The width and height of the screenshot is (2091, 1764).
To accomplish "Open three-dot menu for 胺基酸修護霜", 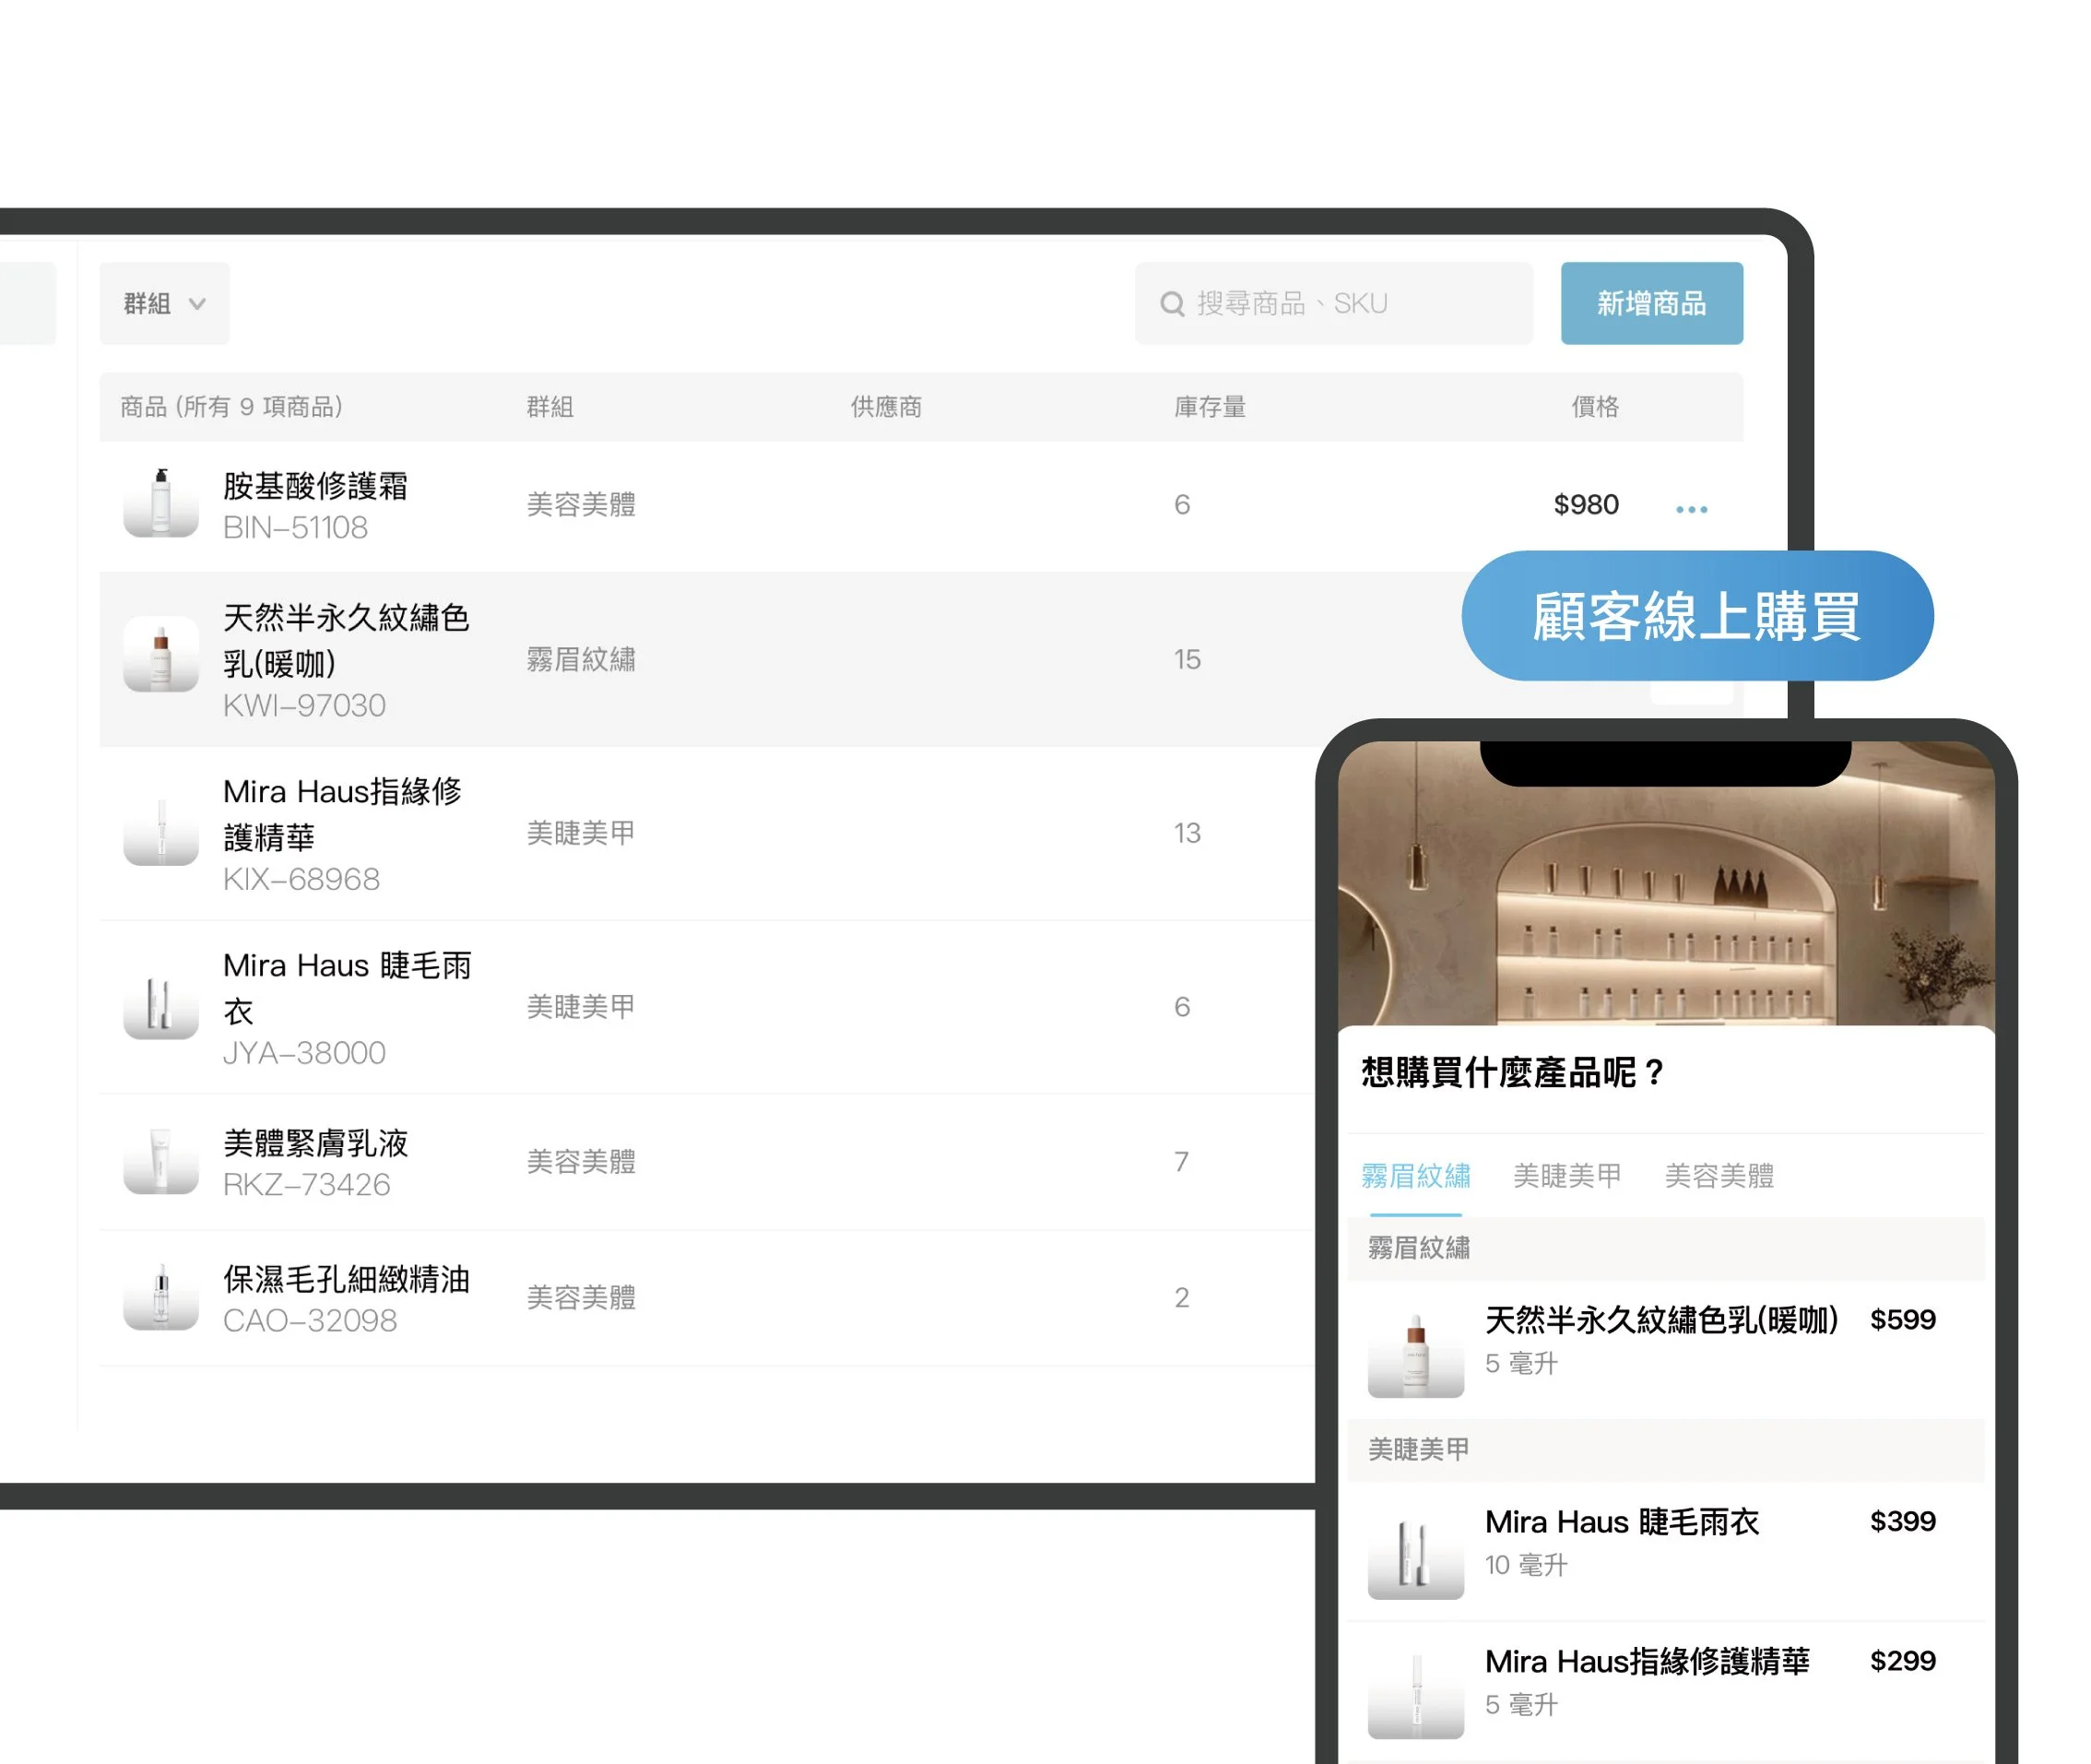I will tap(1691, 509).
